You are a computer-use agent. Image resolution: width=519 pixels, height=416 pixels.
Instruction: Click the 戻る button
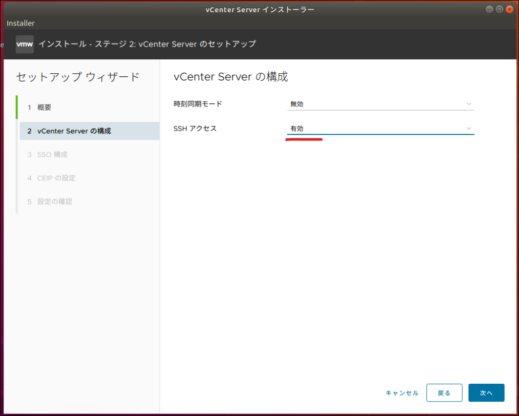coord(444,393)
